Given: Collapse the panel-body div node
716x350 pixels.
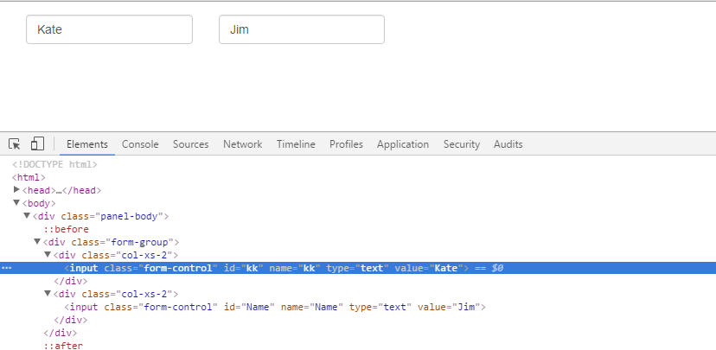Looking at the screenshot, I should 28,216.
